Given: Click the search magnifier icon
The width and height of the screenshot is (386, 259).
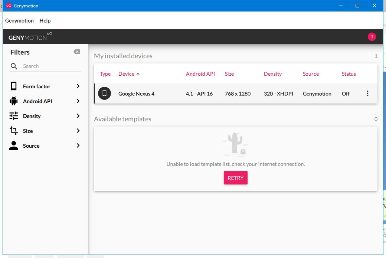Looking at the screenshot, I should [14, 66].
